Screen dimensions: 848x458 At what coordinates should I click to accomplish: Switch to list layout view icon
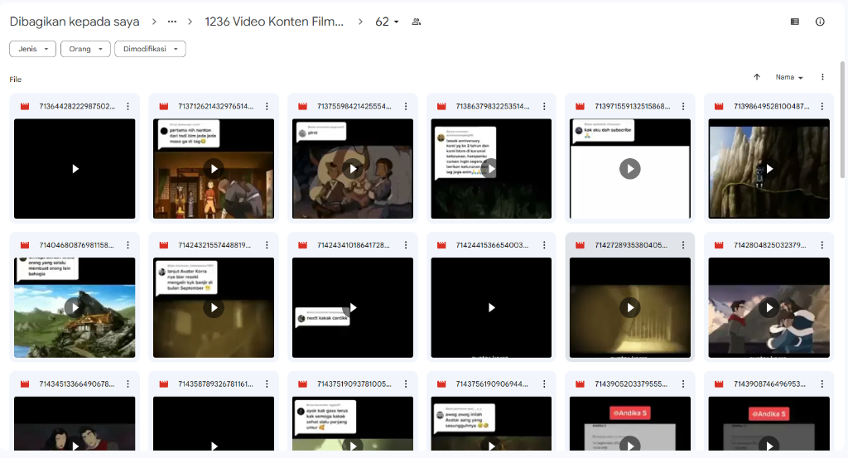click(x=795, y=22)
